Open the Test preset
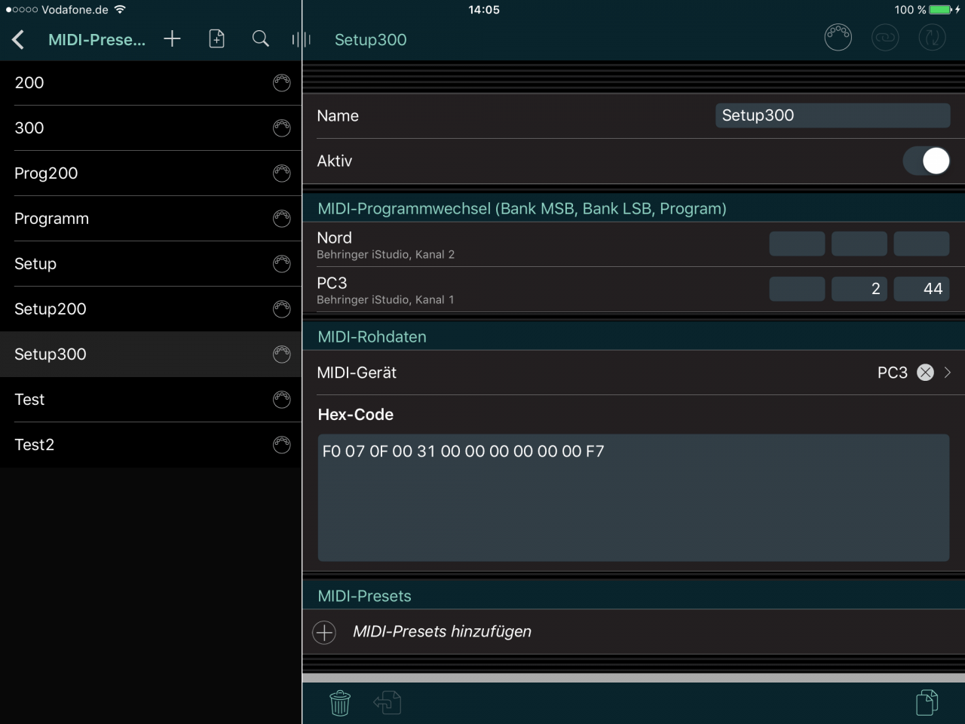This screenshot has width=965, height=724. [151, 400]
